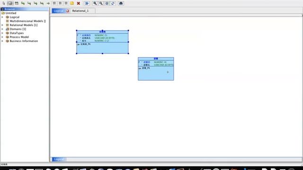Click the unselected entity's title bar
The image size is (303, 170).
[156, 59]
